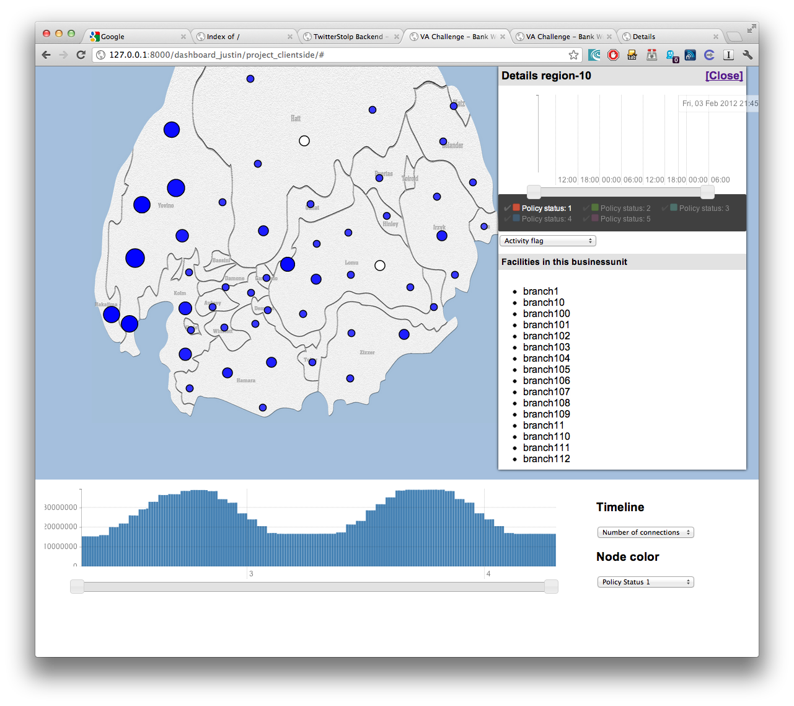Open the wrench settings menu

(748, 55)
